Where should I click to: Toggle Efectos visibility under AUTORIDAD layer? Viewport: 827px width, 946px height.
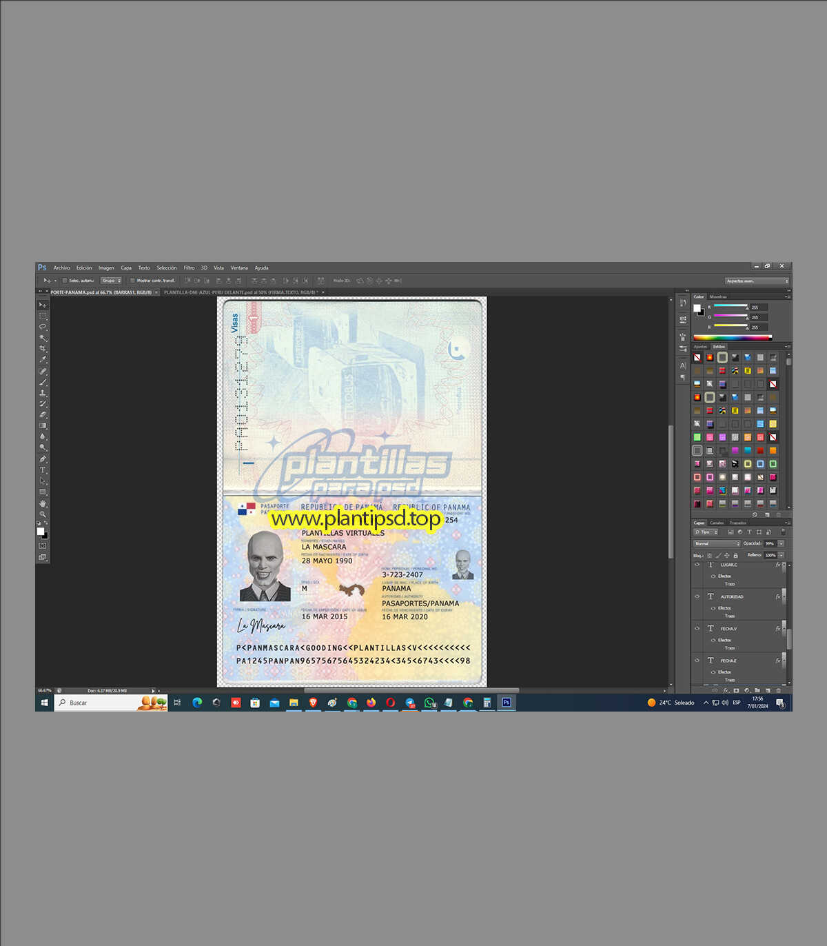(713, 608)
